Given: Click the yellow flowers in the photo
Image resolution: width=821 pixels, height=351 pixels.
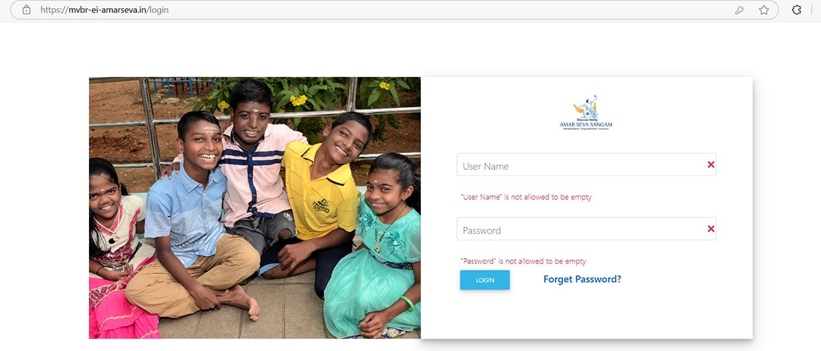Looking at the screenshot, I should pyautogui.click(x=298, y=100).
